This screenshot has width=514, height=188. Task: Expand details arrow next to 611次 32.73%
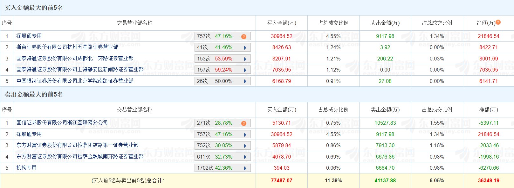(245, 157)
